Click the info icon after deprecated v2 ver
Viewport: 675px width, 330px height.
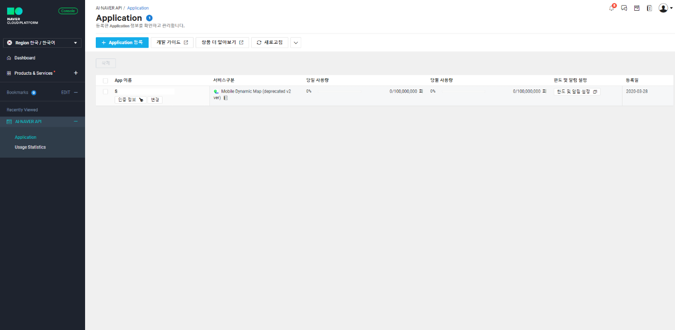point(226,98)
